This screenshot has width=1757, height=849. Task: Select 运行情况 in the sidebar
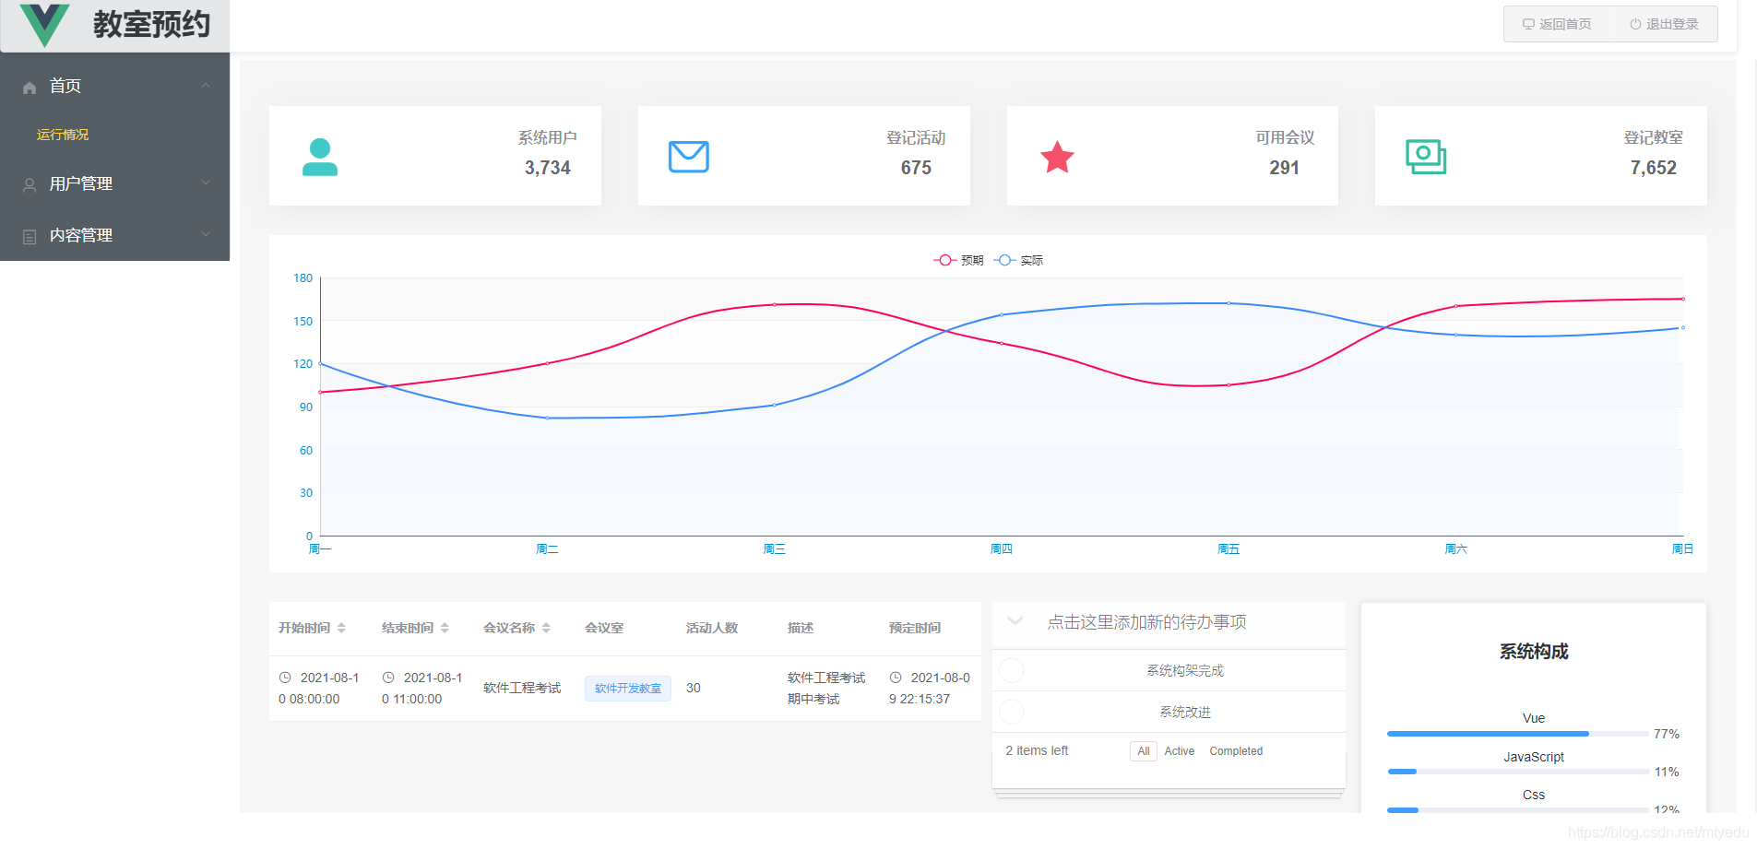[61, 135]
